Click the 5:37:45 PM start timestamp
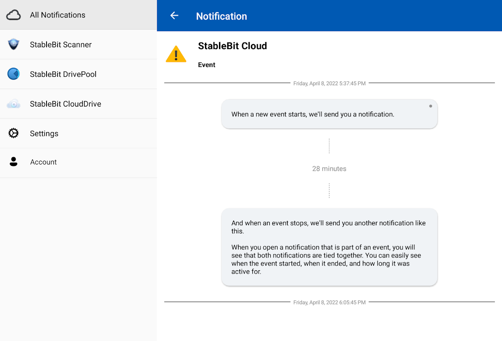This screenshot has width=502, height=341. 329,84
